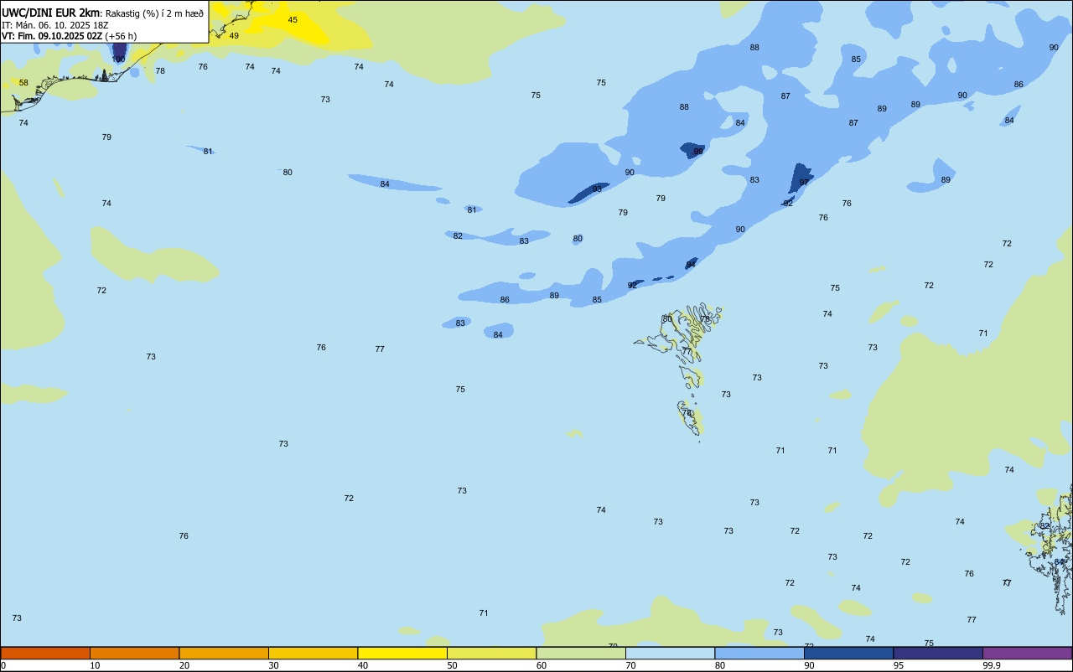1073x672 pixels.
Task: Select the medium blue 80–90 legend segment
Action: point(759,653)
